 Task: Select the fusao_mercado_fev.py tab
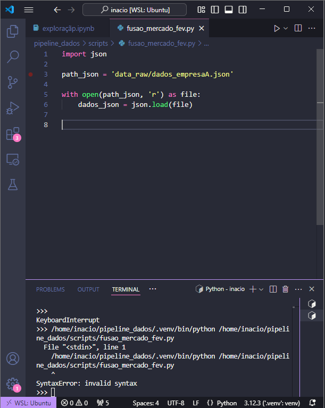click(160, 28)
